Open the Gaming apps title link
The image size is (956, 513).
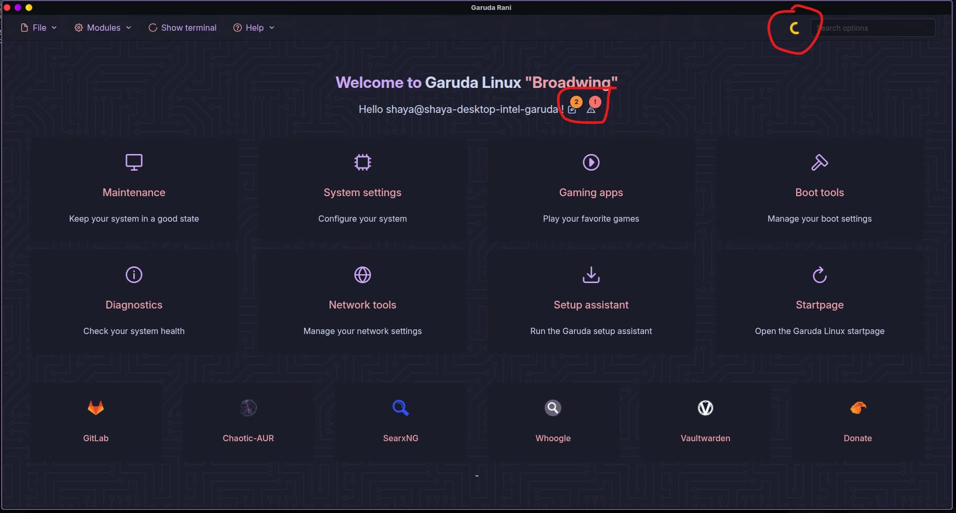coord(591,193)
